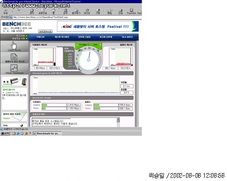Image resolution: width=227 pixels, height=181 pixels.
Task: Click the Mail toolbar icon
Action: [109, 11]
